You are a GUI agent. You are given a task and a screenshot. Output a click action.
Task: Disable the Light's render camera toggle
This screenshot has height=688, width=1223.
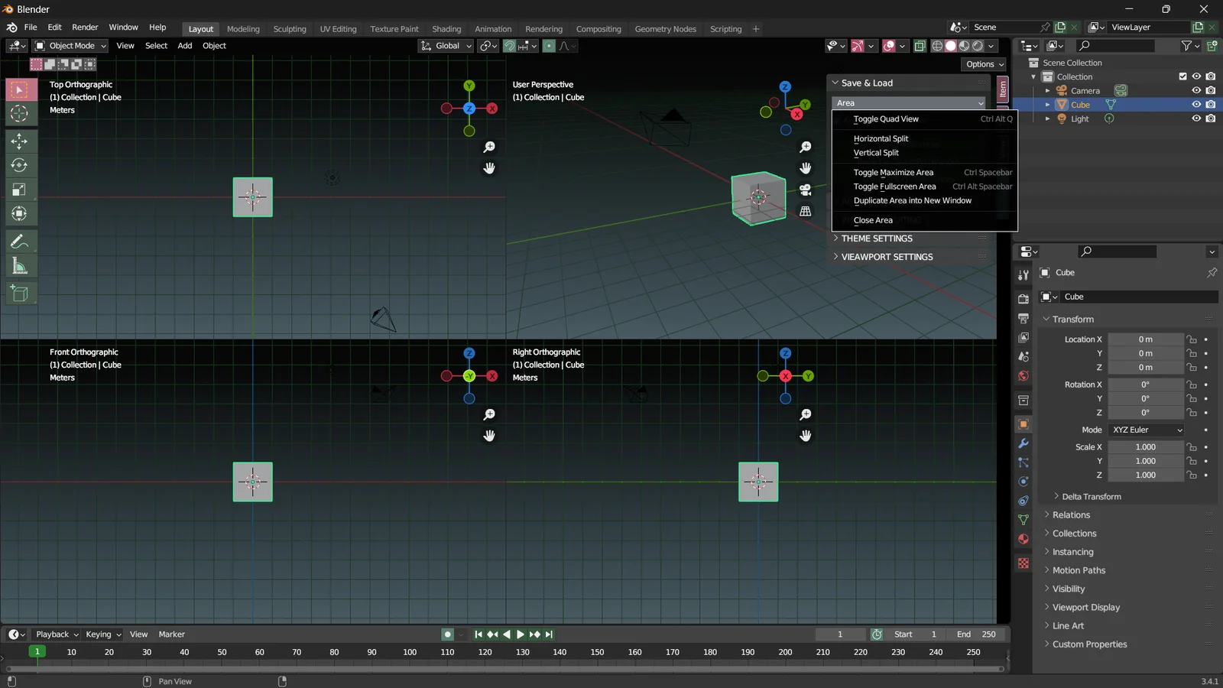1211,118
